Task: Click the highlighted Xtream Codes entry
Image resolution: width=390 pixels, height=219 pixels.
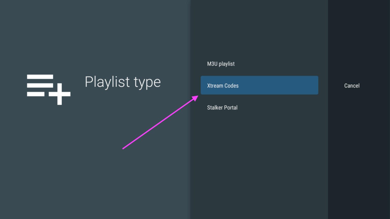Action: (259, 85)
